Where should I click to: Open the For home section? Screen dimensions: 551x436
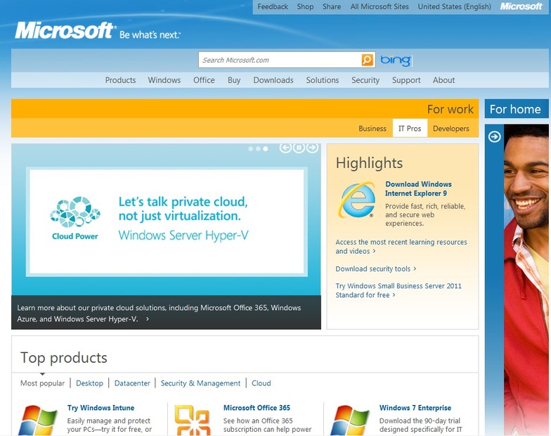(x=515, y=109)
